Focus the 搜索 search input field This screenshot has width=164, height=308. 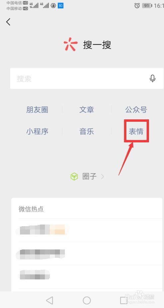pyautogui.click(x=86, y=78)
